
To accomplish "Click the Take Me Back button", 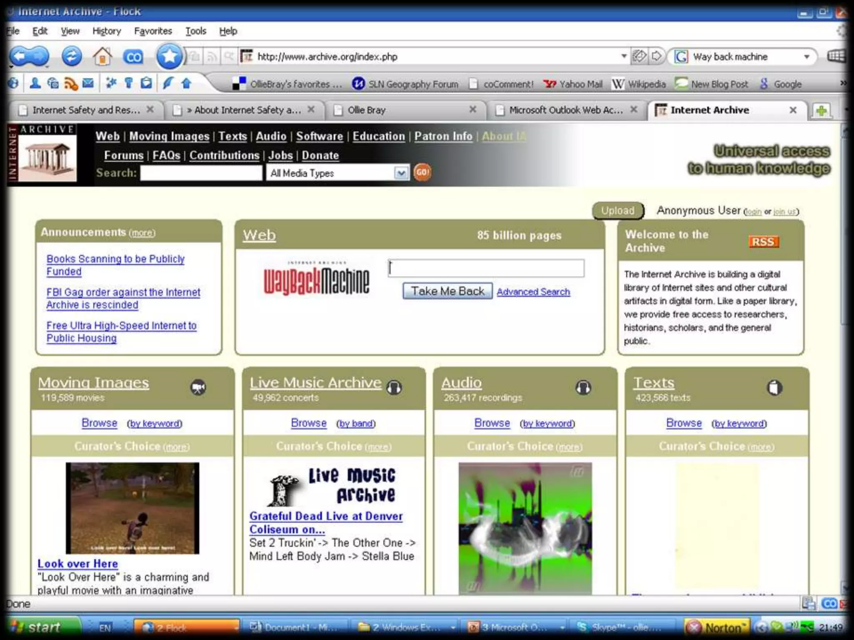I will point(447,291).
